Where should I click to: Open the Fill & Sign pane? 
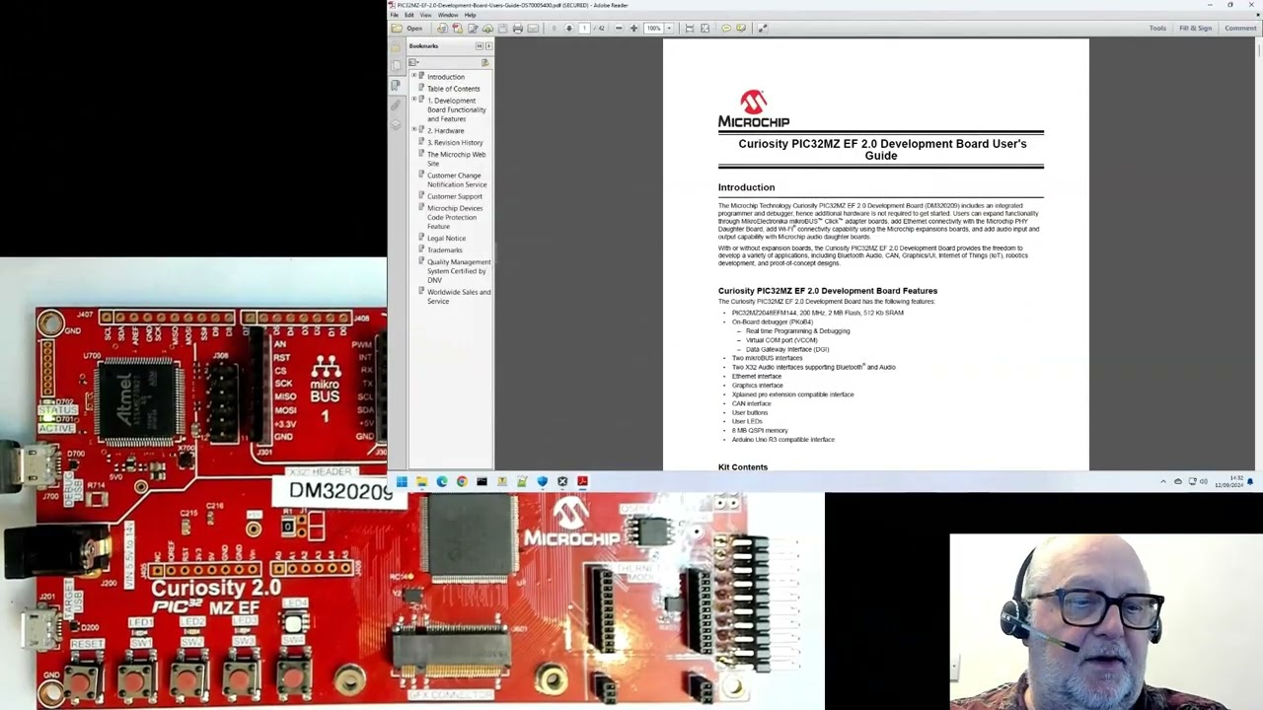click(1195, 29)
